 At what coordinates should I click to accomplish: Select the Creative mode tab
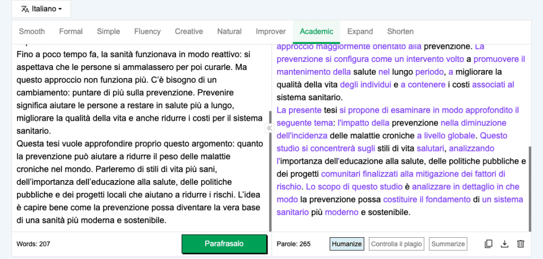point(189,31)
